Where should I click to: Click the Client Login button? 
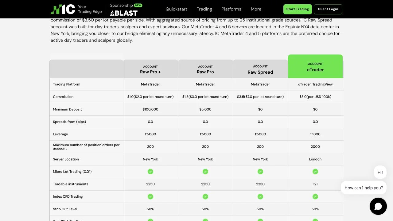tap(328, 9)
